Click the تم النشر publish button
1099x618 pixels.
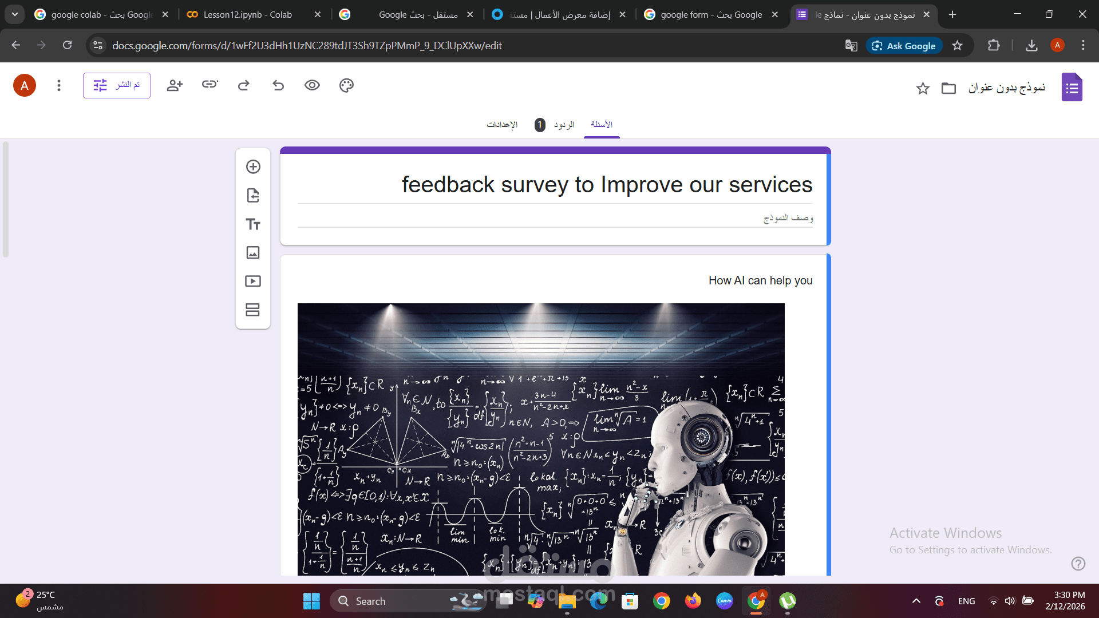(116, 85)
